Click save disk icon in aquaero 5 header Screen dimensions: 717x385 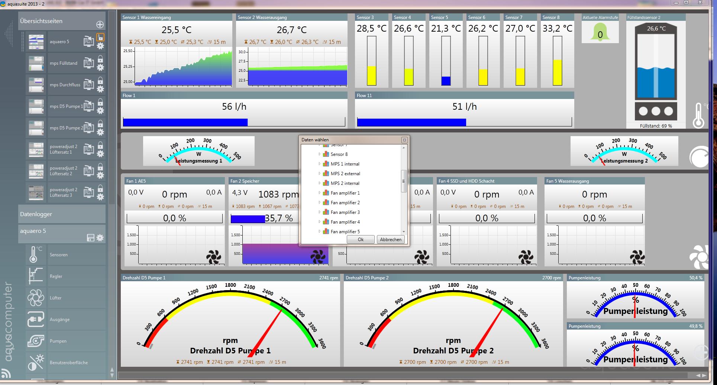90,238
